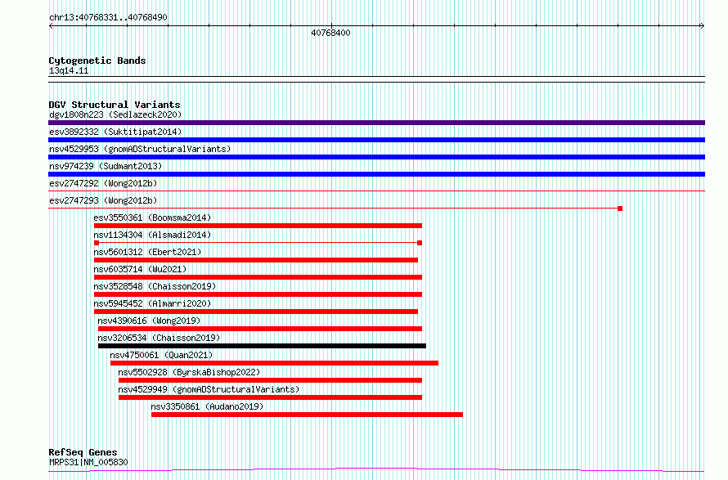The image size is (728, 480).
Task: Click the left end square of nsv1134304
Action: (97, 243)
